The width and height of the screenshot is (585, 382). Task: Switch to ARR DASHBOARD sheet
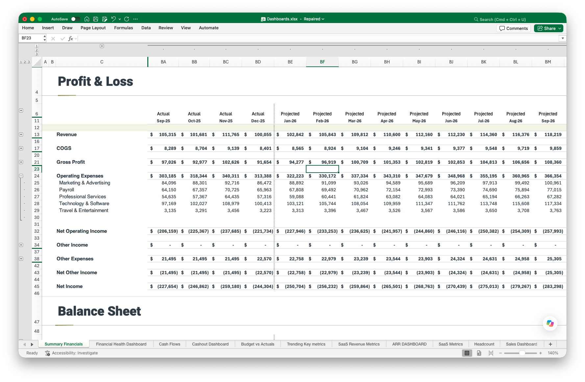pyautogui.click(x=409, y=344)
